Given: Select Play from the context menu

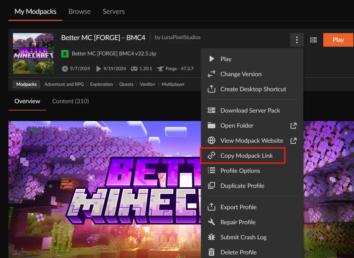Looking at the screenshot, I should (x=252, y=59).
